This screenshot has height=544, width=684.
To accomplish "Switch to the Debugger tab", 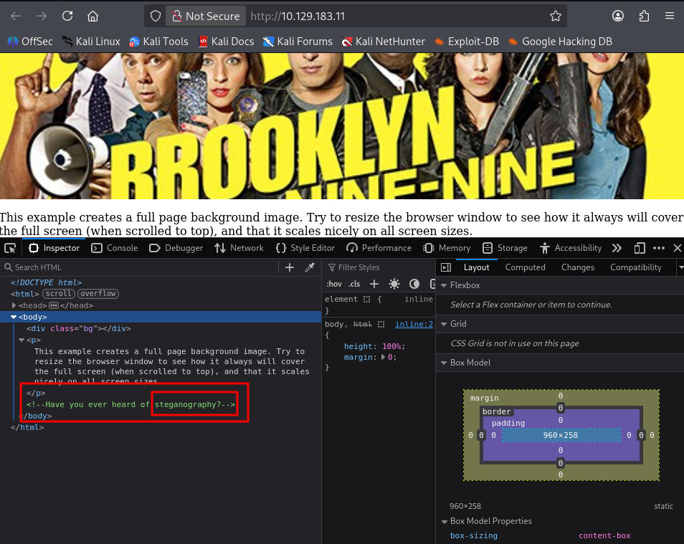I will pyautogui.click(x=176, y=248).
